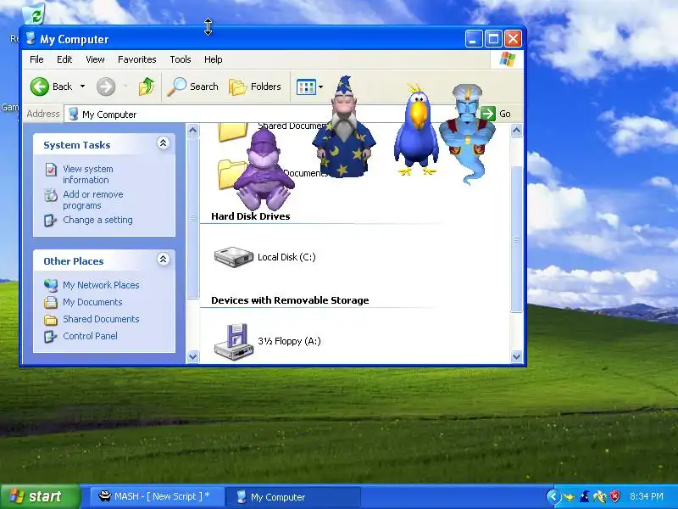
Task: Click the green Go arrow button
Action: click(488, 114)
